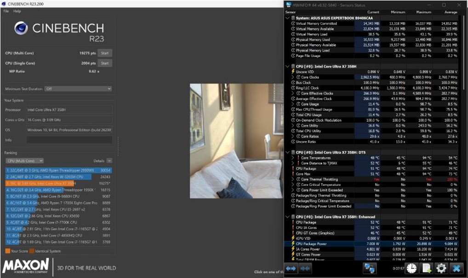468x278 pixels.
Task: Click icon beside Page File Usage
Action: click(x=293, y=56)
